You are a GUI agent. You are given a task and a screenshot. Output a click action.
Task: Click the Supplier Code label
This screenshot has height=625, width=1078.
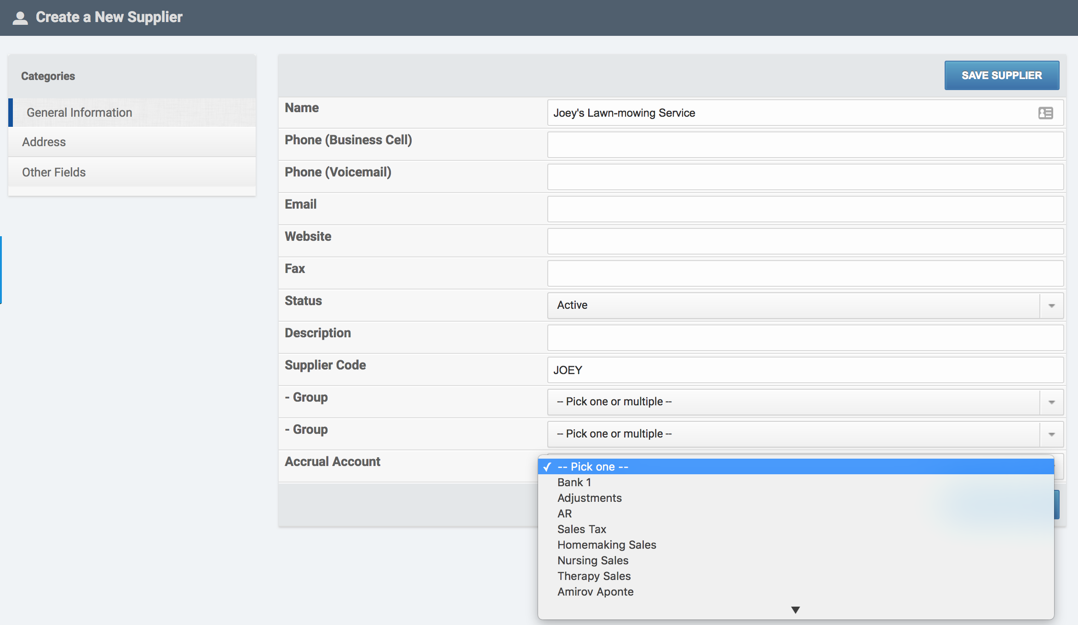[325, 365]
